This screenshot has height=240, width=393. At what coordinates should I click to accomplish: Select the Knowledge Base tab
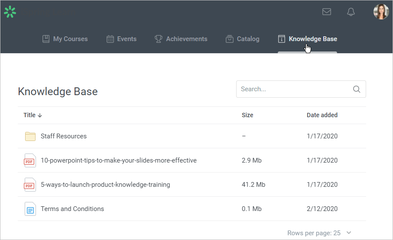click(x=308, y=39)
